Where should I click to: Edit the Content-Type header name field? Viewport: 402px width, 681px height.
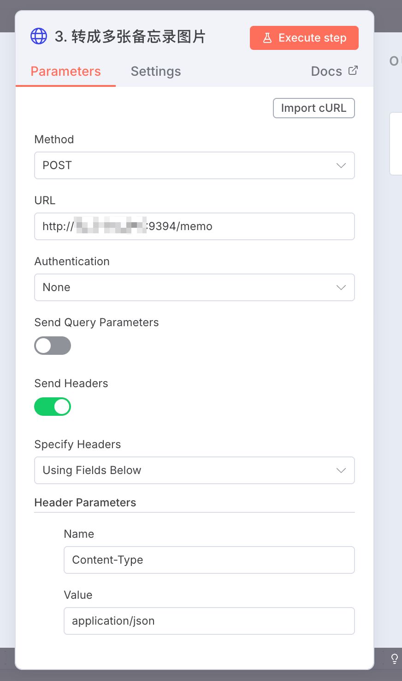209,559
